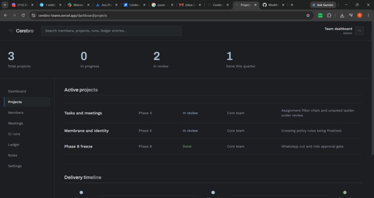Viewport: 374px width, 198px height.
Task: Open Meetings in the sidebar
Action: [15, 124]
